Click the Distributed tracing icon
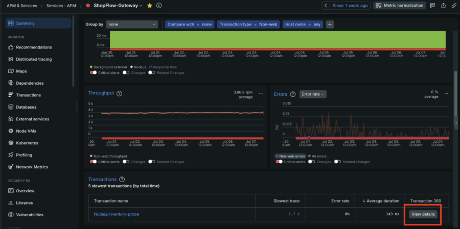Viewport: 460px width, 229px height. pyautogui.click(x=11, y=59)
